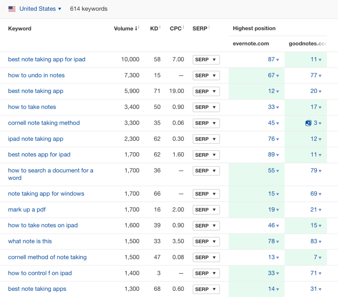The image size is (338, 297).
Task: Open goodnotes position 17
Action: tap(316, 107)
